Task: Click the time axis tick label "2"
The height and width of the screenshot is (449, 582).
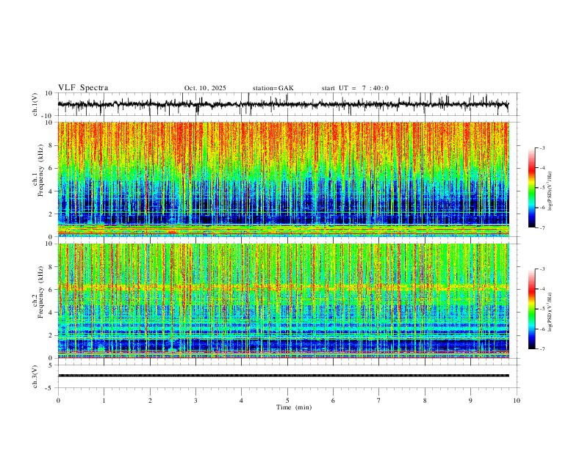Action: tap(150, 401)
